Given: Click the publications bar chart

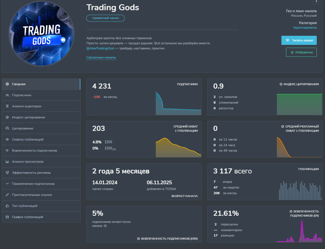Looking at the screenshot, I should coord(300,190).
